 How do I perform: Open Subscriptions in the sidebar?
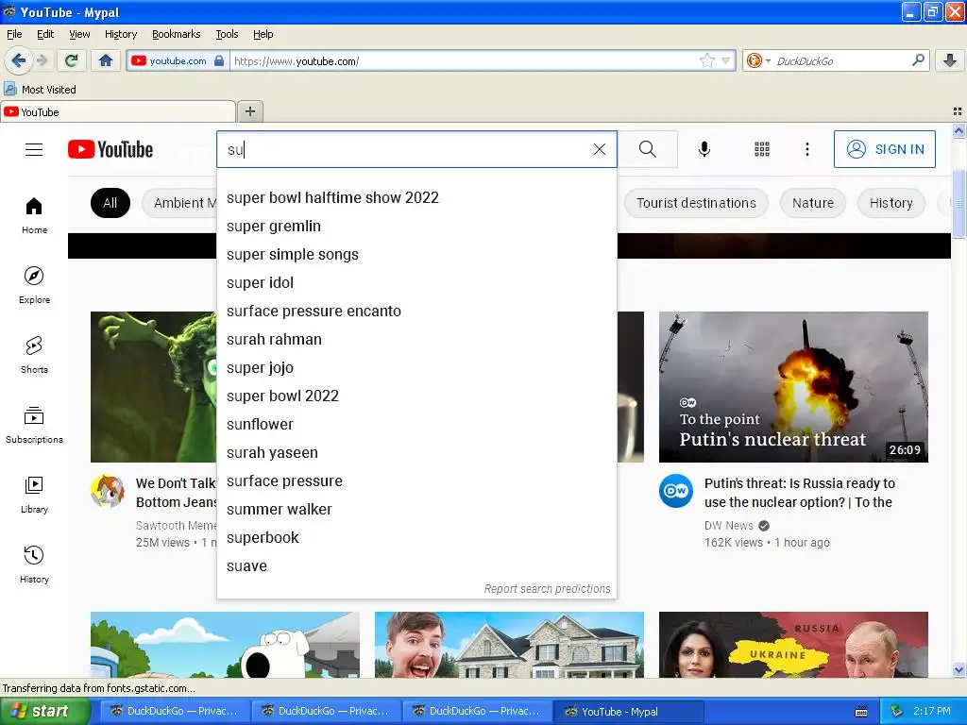click(x=34, y=426)
